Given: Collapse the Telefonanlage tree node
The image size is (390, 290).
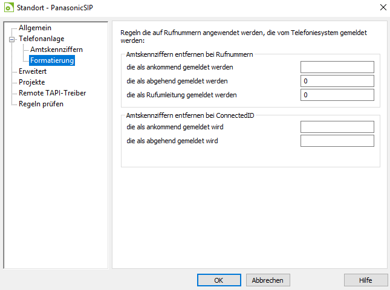Looking at the screenshot, I should point(11,39).
